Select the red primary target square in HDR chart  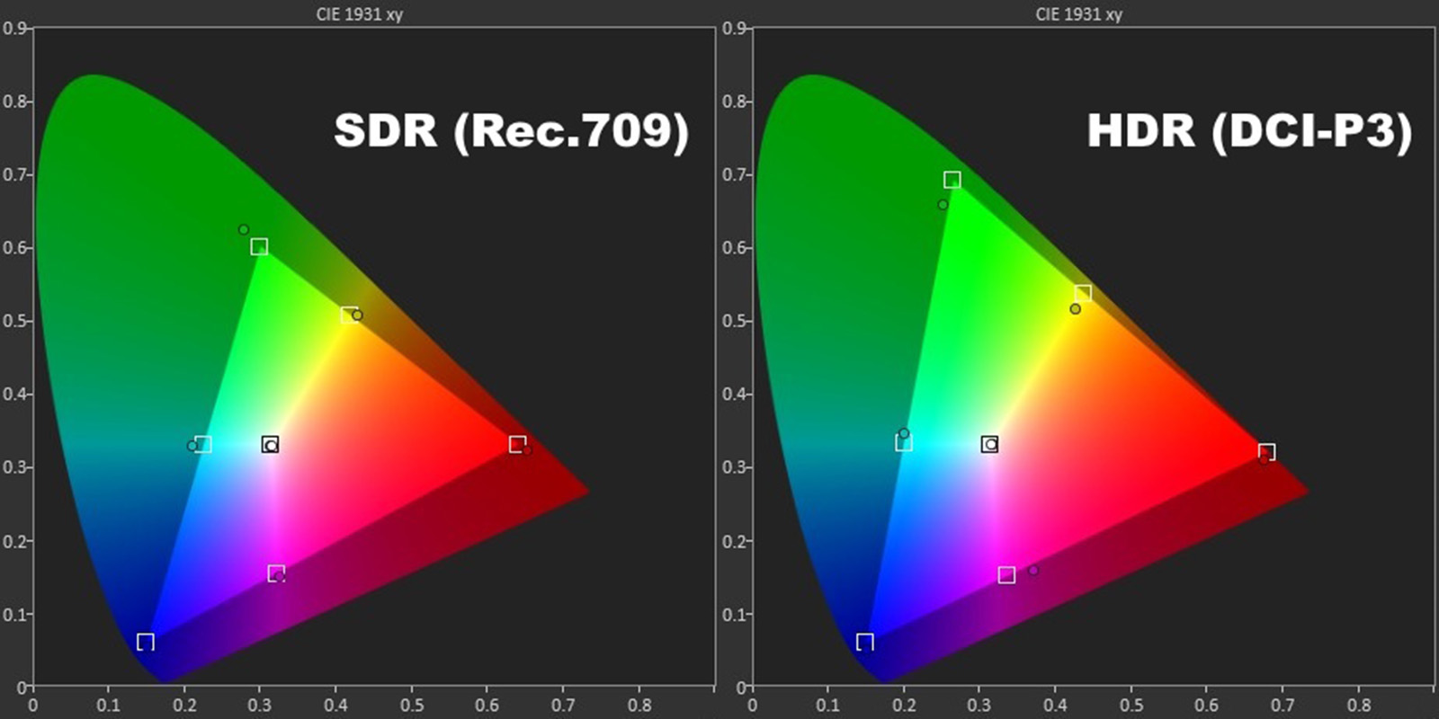click(1266, 451)
